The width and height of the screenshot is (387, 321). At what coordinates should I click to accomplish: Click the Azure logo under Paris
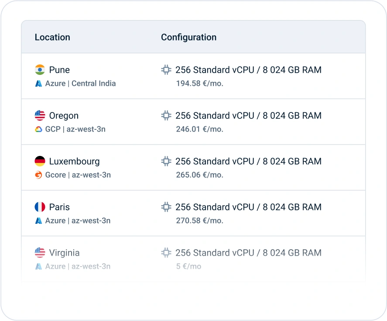pyautogui.click(x=38, y=221)
